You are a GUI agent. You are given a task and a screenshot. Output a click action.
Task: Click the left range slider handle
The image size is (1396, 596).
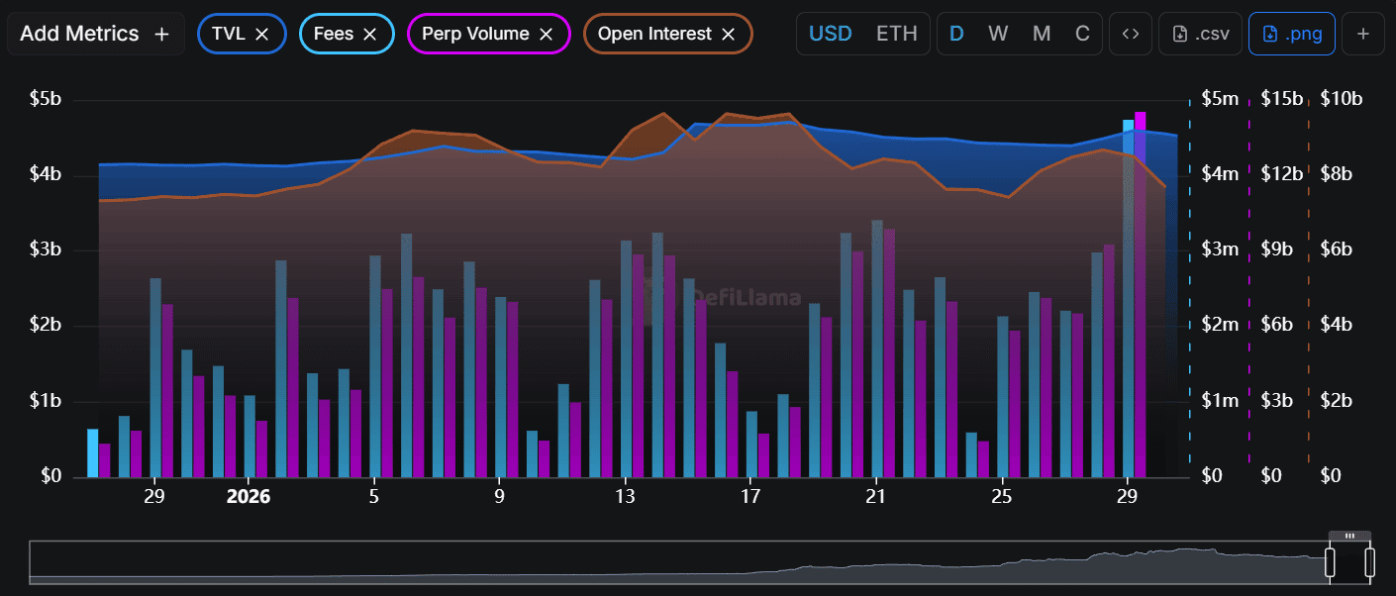click(x=1330, y=562)
